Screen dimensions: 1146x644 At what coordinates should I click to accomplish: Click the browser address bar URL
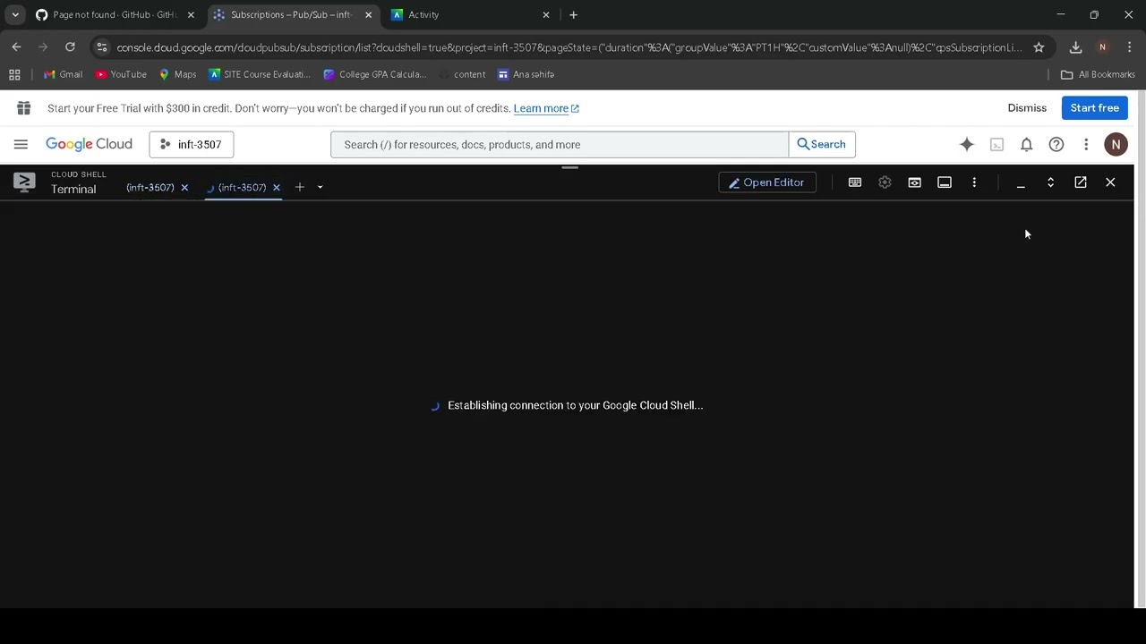pos(569,47)
